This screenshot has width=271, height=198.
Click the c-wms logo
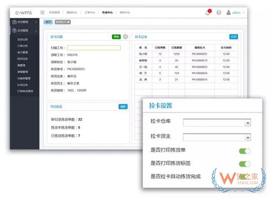[x=23, y=13]
